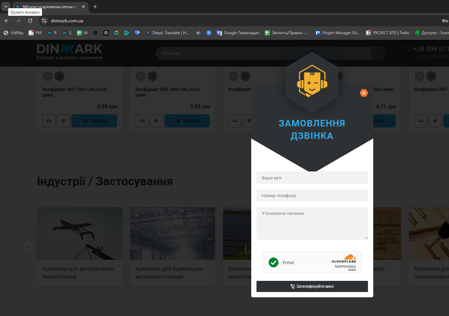Image resolution: width=449 pixels, height=316 pixels.
Task: Focus the Уточнююче питання text area
Action: (312, 223)
